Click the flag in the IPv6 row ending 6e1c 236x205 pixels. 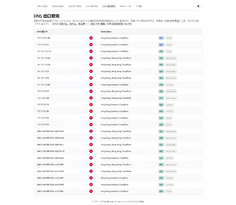[91, 144]
